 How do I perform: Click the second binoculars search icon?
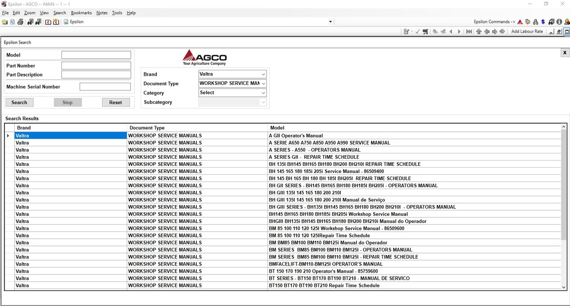(38, 22)
